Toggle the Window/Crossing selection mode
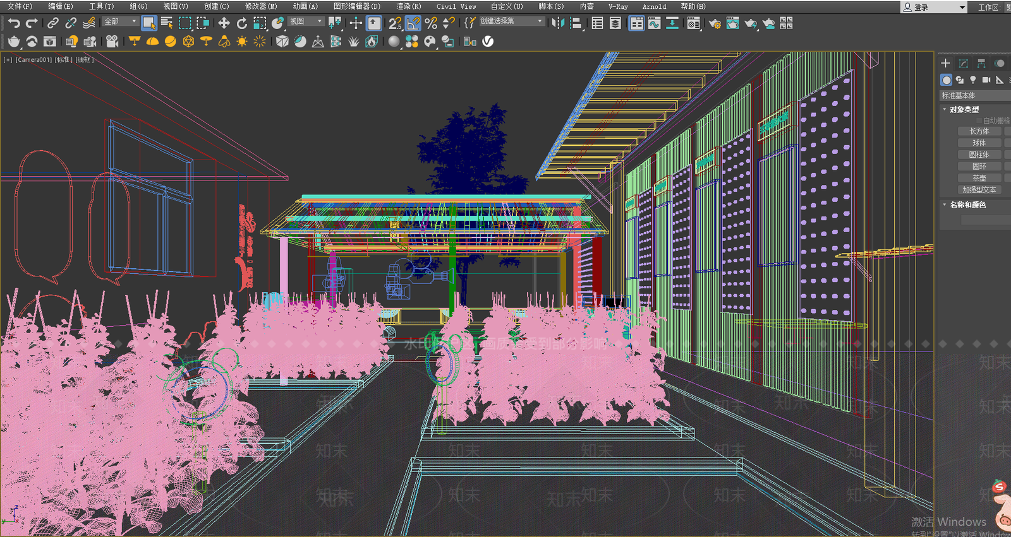1011x537 pixels. (x=203, y=23)
